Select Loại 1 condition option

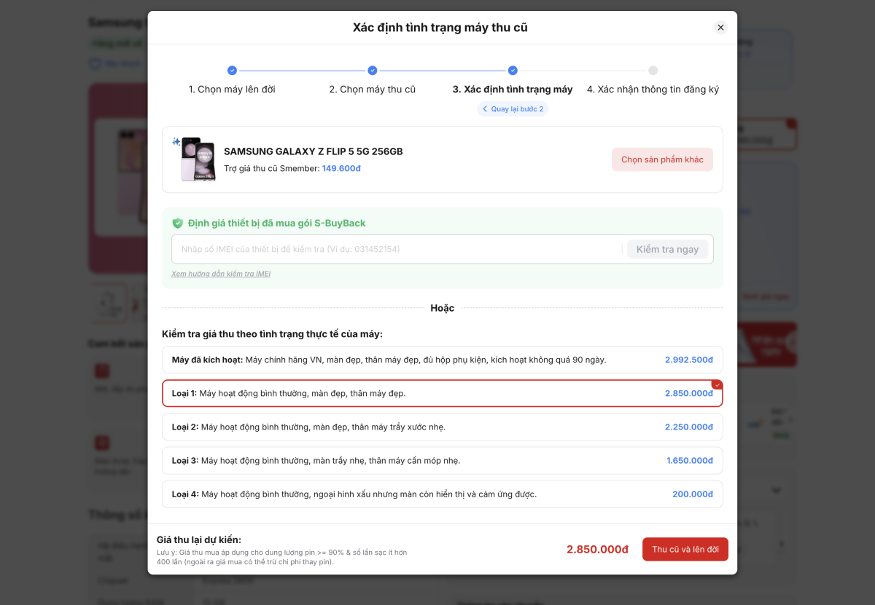[x=443, y=393]
